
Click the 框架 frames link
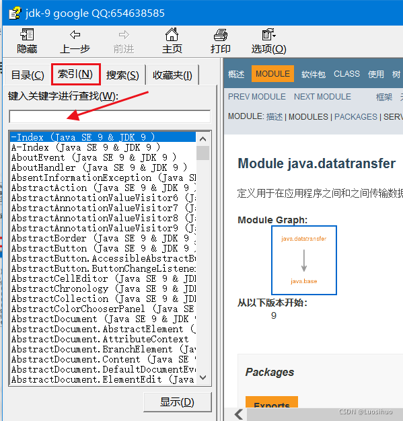point(384,97)
